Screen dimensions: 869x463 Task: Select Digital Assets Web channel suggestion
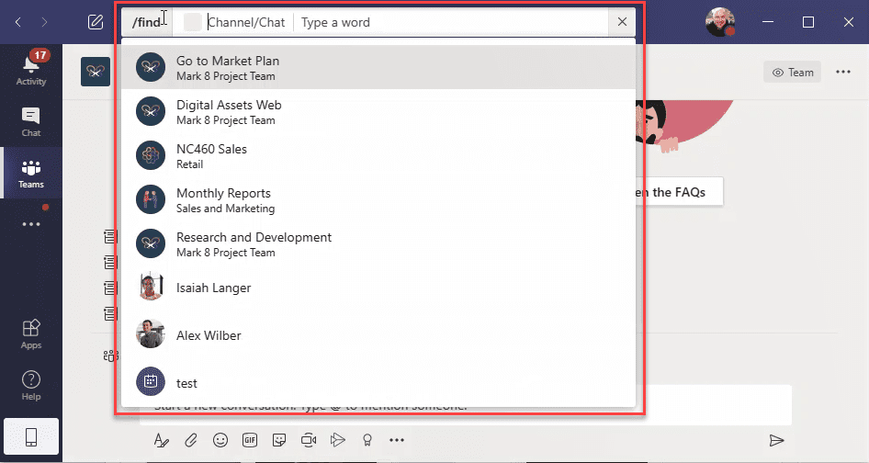point(378,111)
